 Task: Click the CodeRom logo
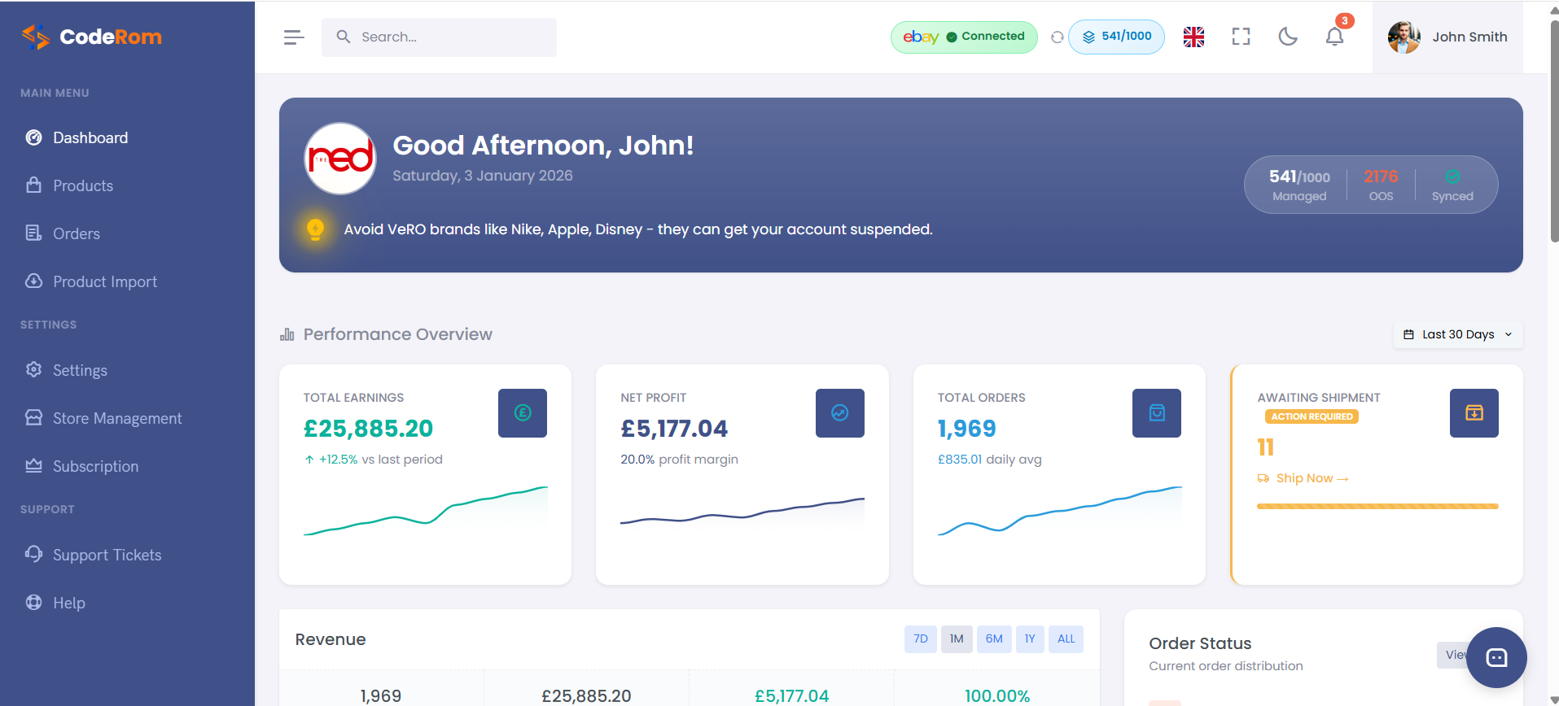tap(91, 37)
